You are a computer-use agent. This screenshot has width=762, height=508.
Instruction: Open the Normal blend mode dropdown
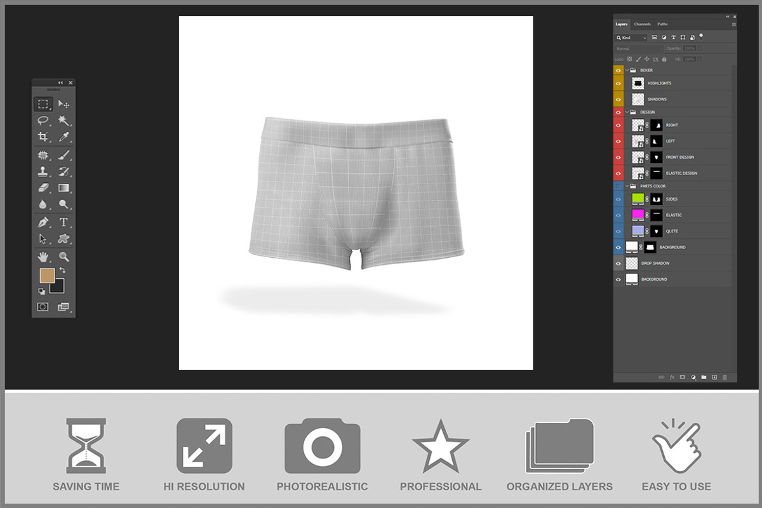(639, 48)
